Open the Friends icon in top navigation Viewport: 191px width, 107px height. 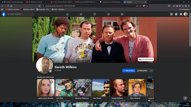(81, 14)
